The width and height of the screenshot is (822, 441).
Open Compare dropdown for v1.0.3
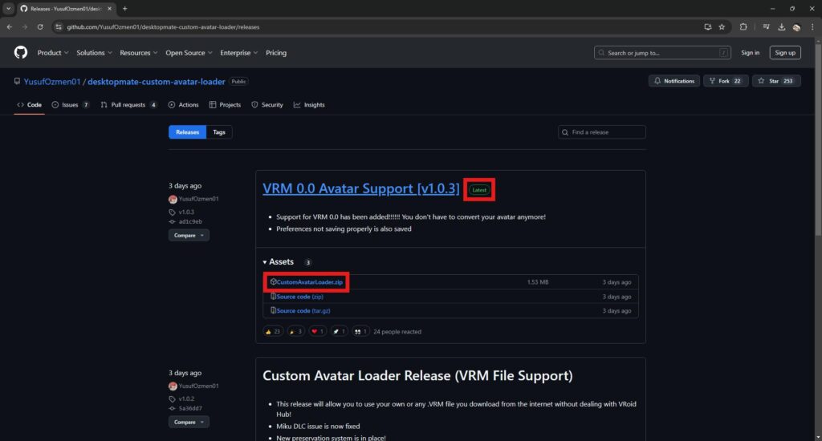pos(189,235)
